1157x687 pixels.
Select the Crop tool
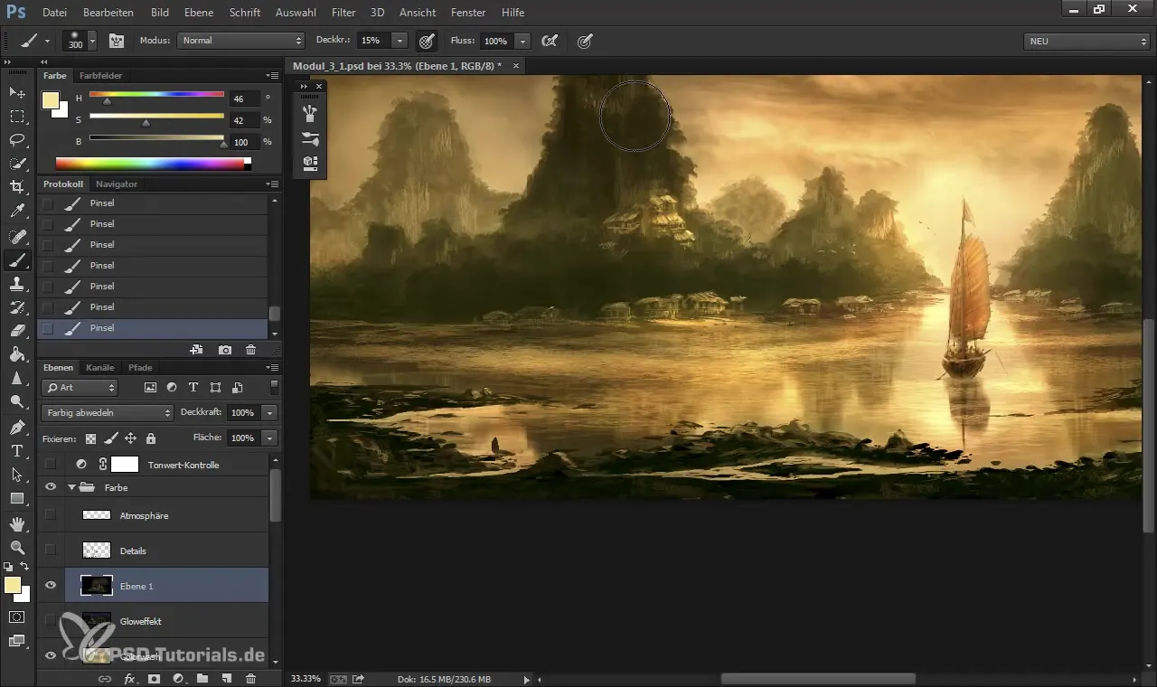pyautogui.click(x=17, y=187)
